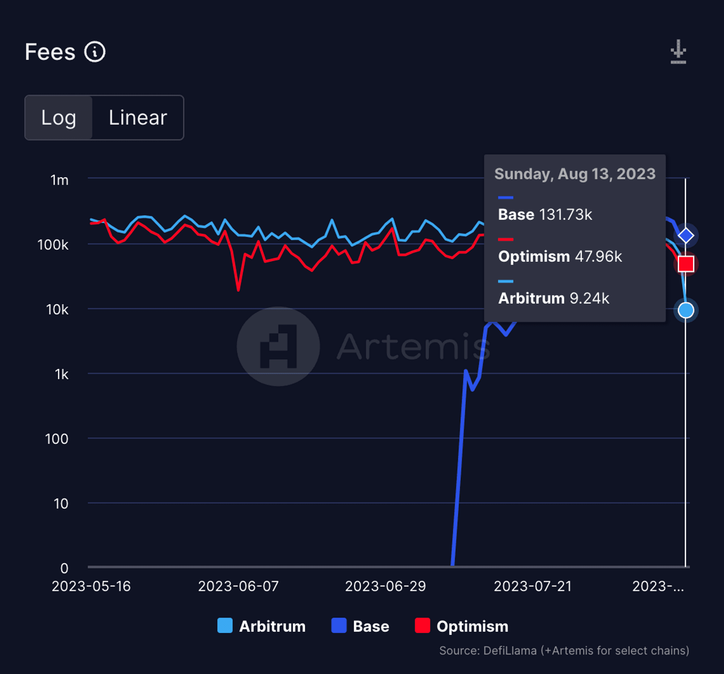Click the Sunday, Aug 13, 2023 tooltip header
Screen dimensions: 724x674
click(575, 174)
